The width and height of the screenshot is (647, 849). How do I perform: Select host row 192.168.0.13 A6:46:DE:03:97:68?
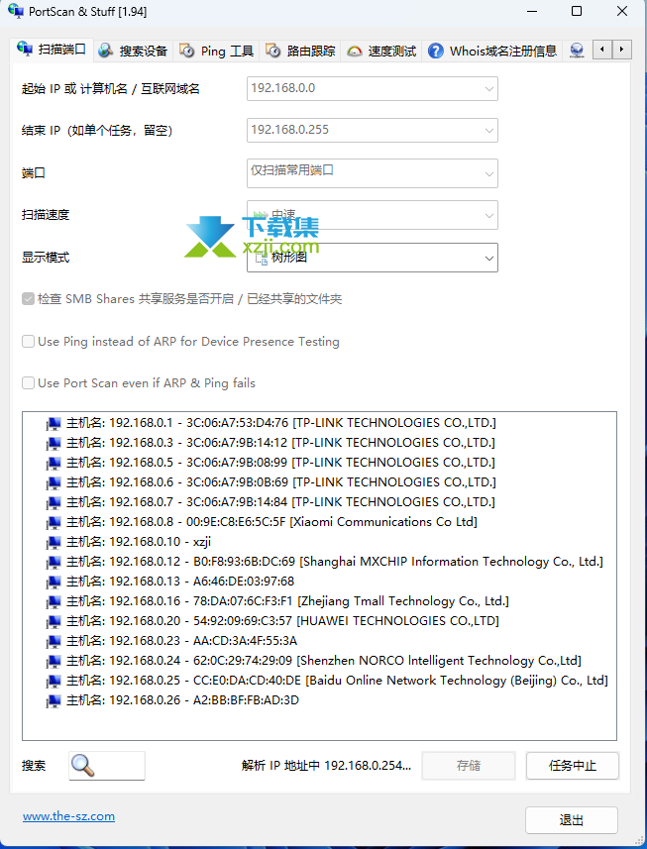pos(170,582)
